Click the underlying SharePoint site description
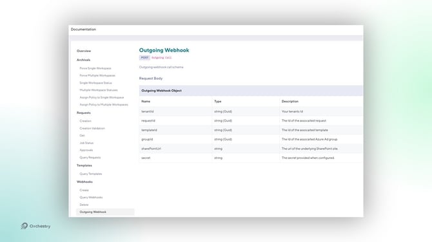 point(309,149)
